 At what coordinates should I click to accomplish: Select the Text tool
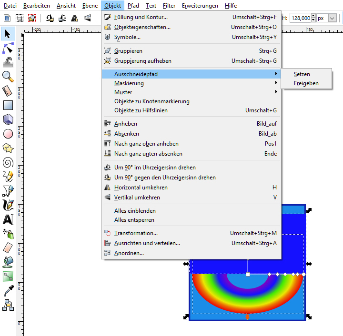coord(8,219)
